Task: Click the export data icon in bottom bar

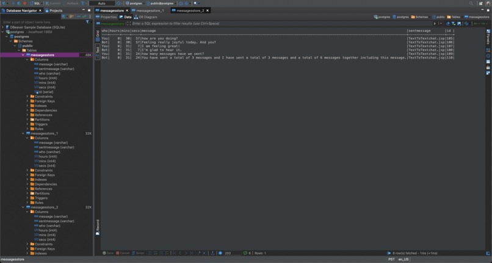Action: click(x=213, y=253)
